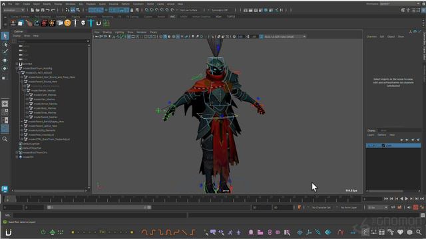Open the playback fps dropdown
The image size is (426, 239).
[x=377, y=208]
